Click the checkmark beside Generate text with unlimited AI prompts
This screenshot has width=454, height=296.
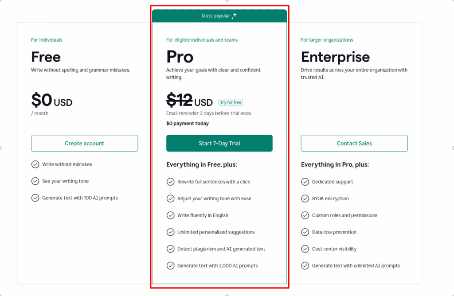[x=305, y=266]
